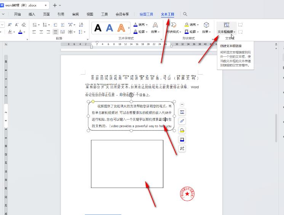Image resolution: width=284 pixels, height=215 pixels.
Task: Click 文本框链接 create textbox link button
Action: click(227, 28)
